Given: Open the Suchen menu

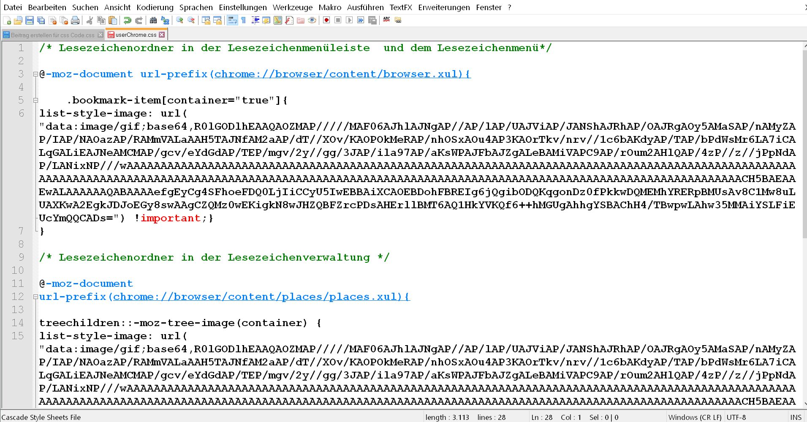Looking at the screenshot, I should click(85, 7).
